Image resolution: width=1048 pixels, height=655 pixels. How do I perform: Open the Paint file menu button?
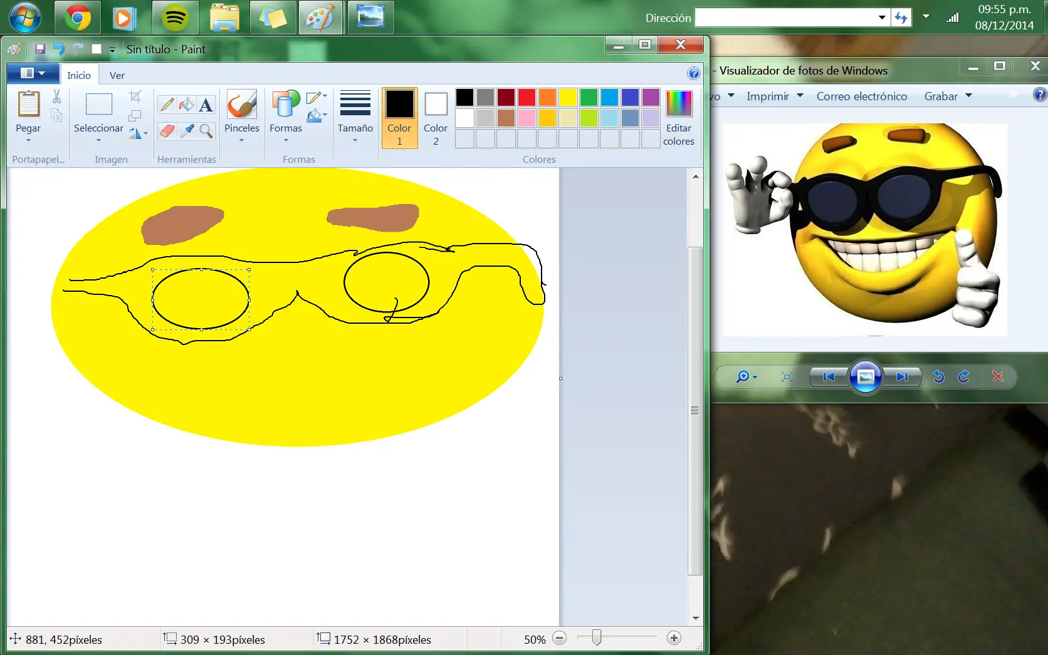(x=33, y=73)
